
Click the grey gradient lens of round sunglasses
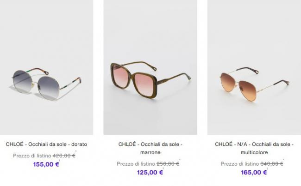[x=48, y=87]
